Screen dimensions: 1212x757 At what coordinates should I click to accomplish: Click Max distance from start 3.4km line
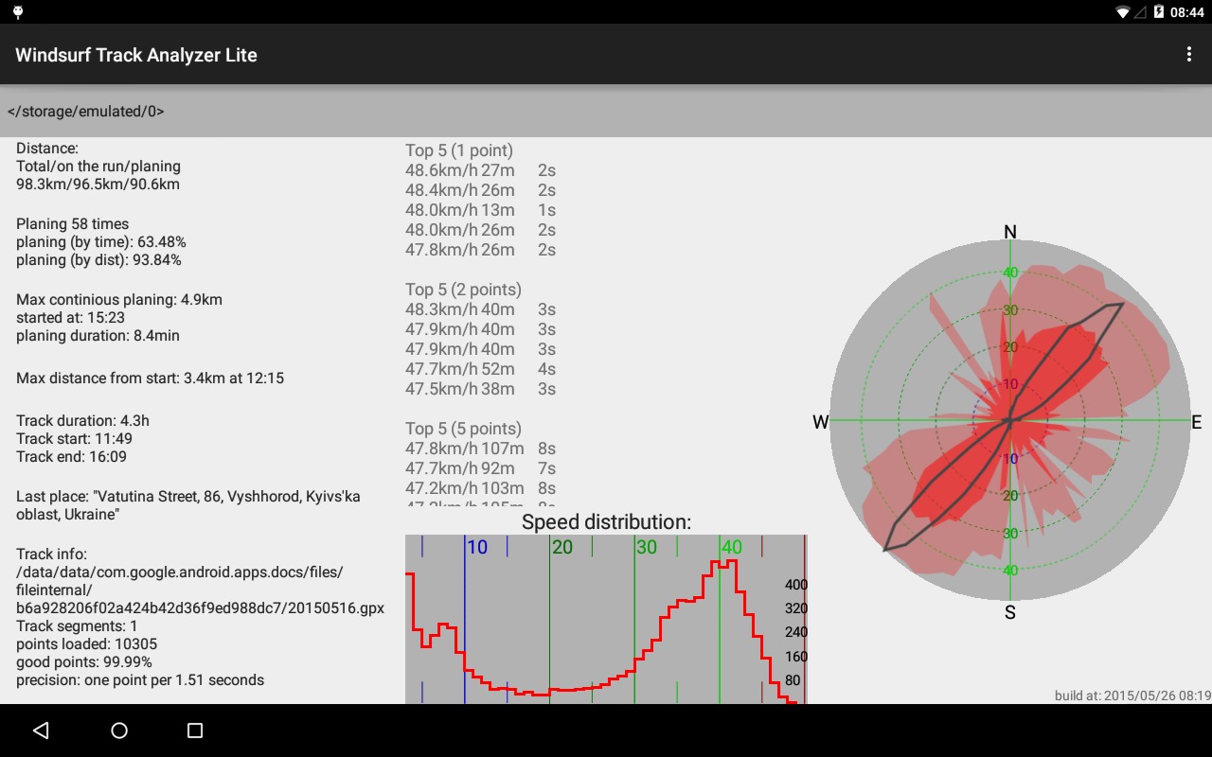pyautogui.click(x=150, y=378)
